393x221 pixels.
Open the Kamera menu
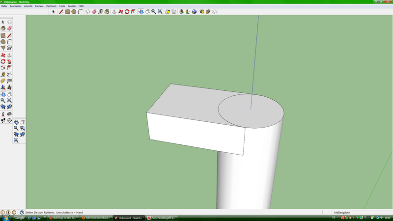[x=39, y=6]
